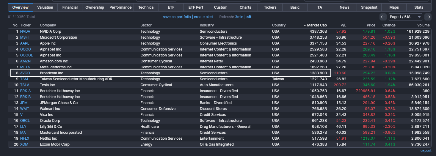The width and height of the screenshot is (436, 156).
Task: Open the GOOGL ticker link
Action: [x=26, y=55]
